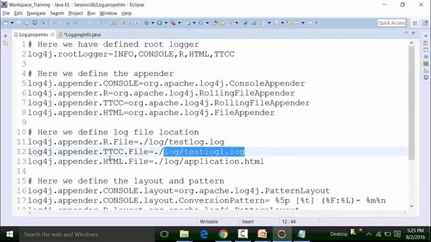Open File Explorer from the taskbar
Viewport: 431px width, 242px height.
[184, 234]
